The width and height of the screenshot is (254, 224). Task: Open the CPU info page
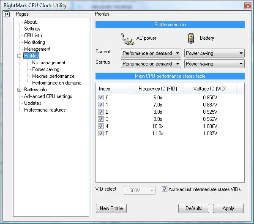[33, 36]
